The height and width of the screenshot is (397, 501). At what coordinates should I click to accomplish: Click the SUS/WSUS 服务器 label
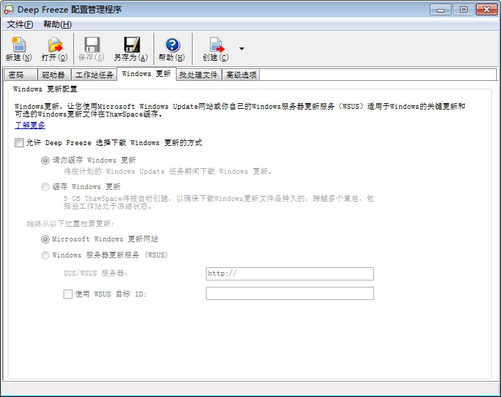(95, 274)
